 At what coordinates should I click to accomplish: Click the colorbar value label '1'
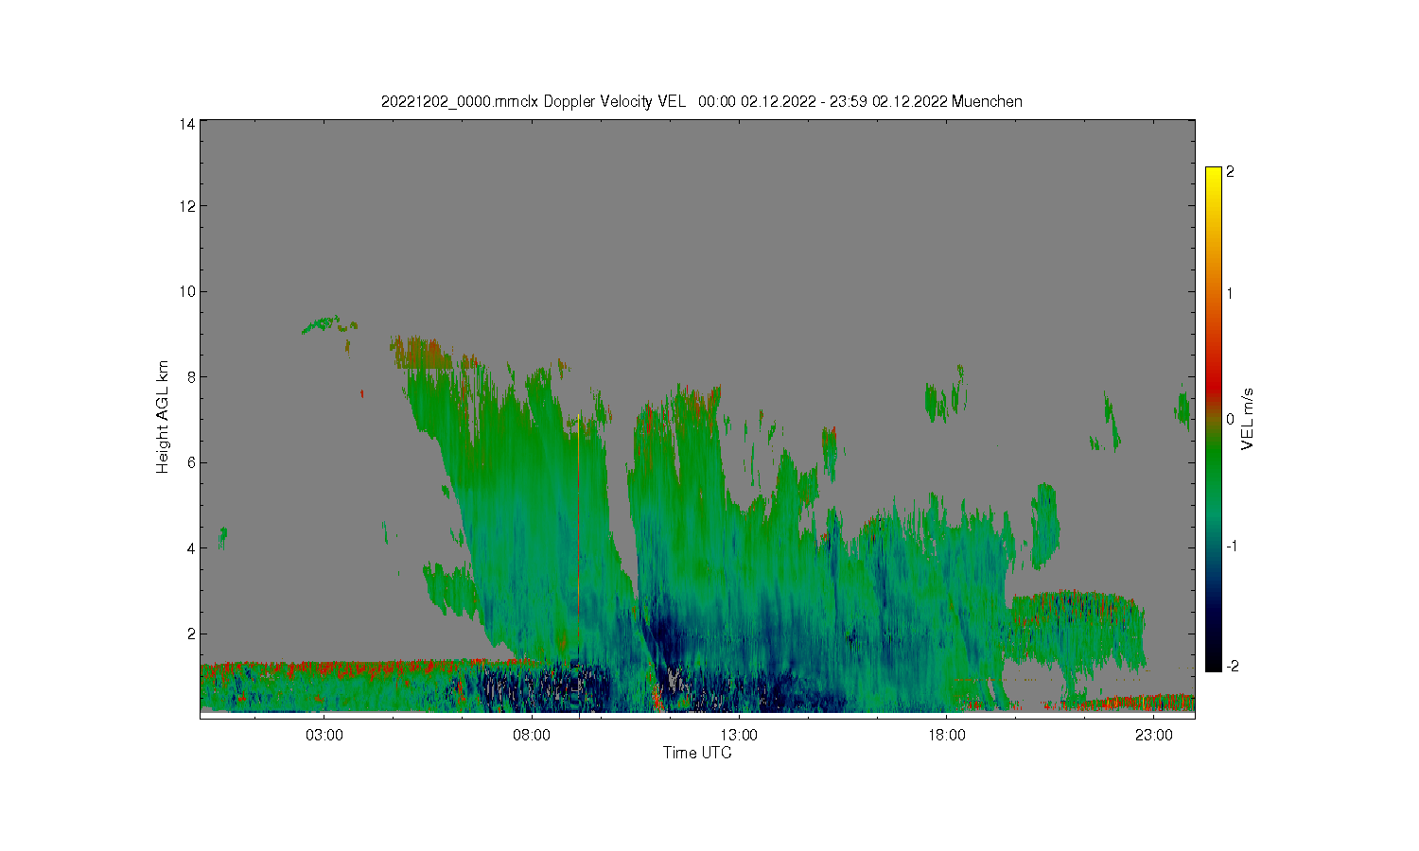pyautogui.click(x=1230, y=293)
